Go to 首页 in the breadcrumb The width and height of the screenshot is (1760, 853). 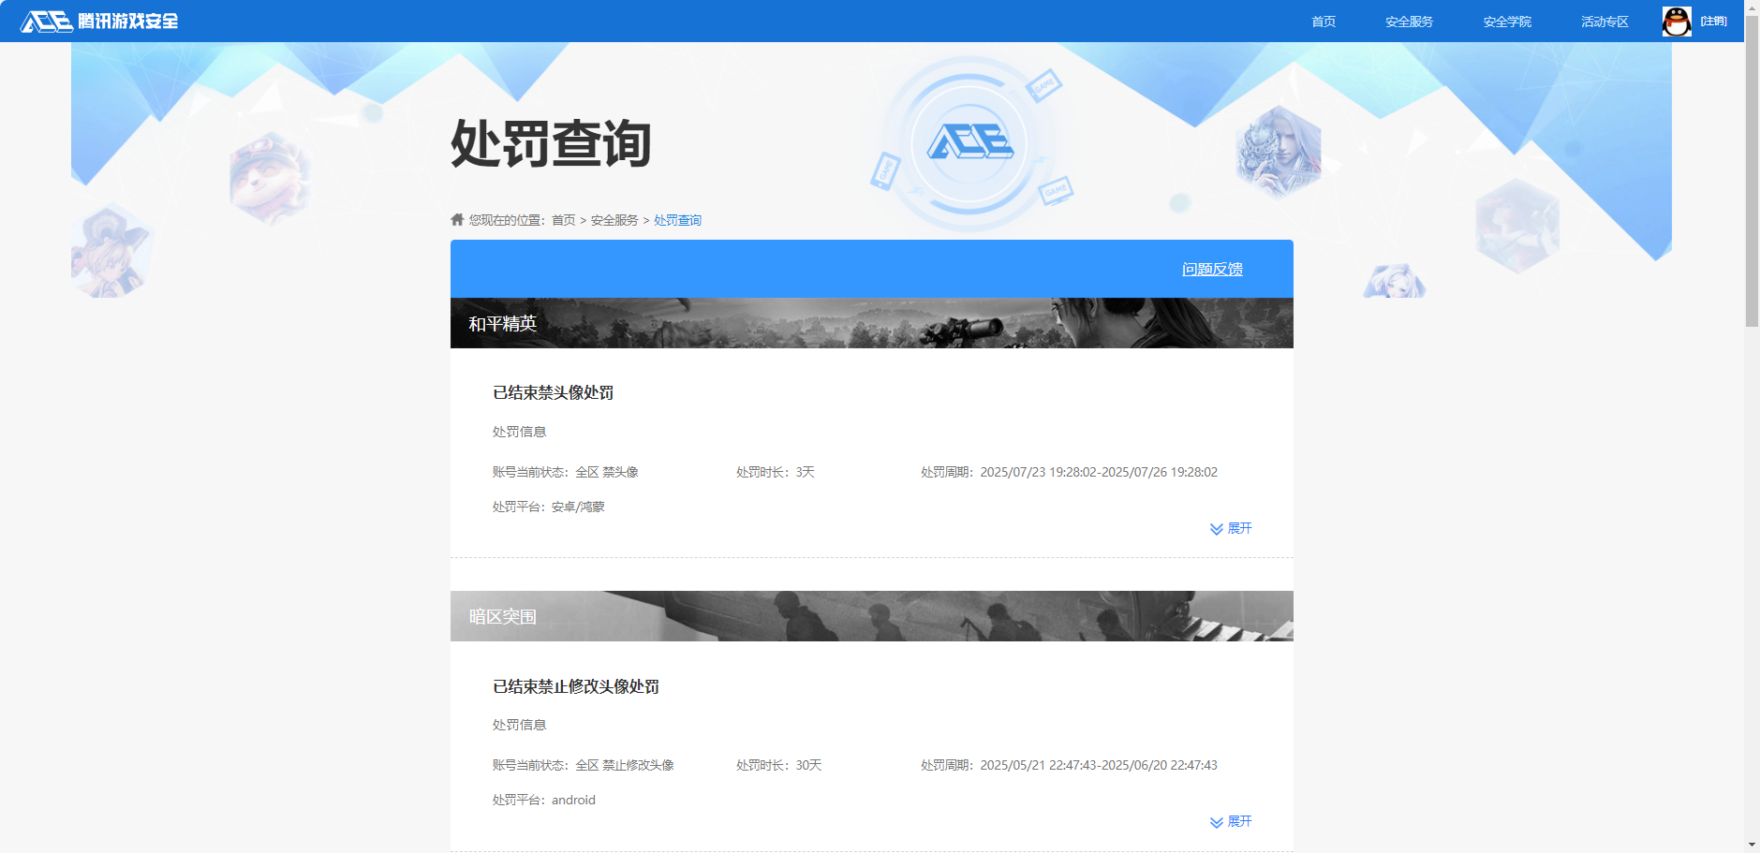(564, 220)
